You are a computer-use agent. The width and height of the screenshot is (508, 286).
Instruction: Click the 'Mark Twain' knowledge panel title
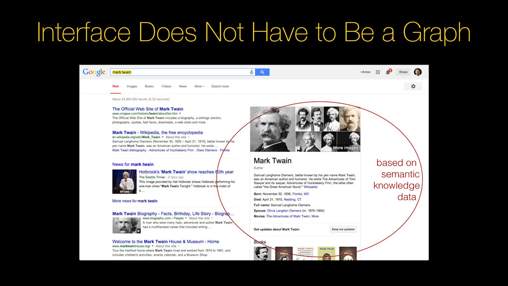click(x=272, y=161)
